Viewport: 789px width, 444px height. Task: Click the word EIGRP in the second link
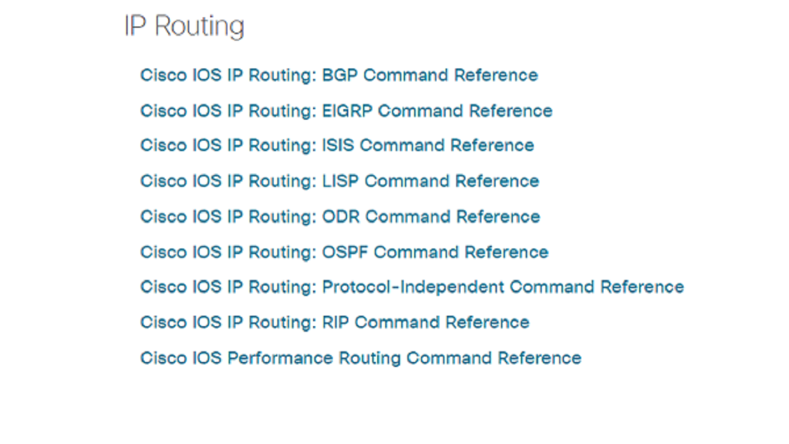(348, 111)
